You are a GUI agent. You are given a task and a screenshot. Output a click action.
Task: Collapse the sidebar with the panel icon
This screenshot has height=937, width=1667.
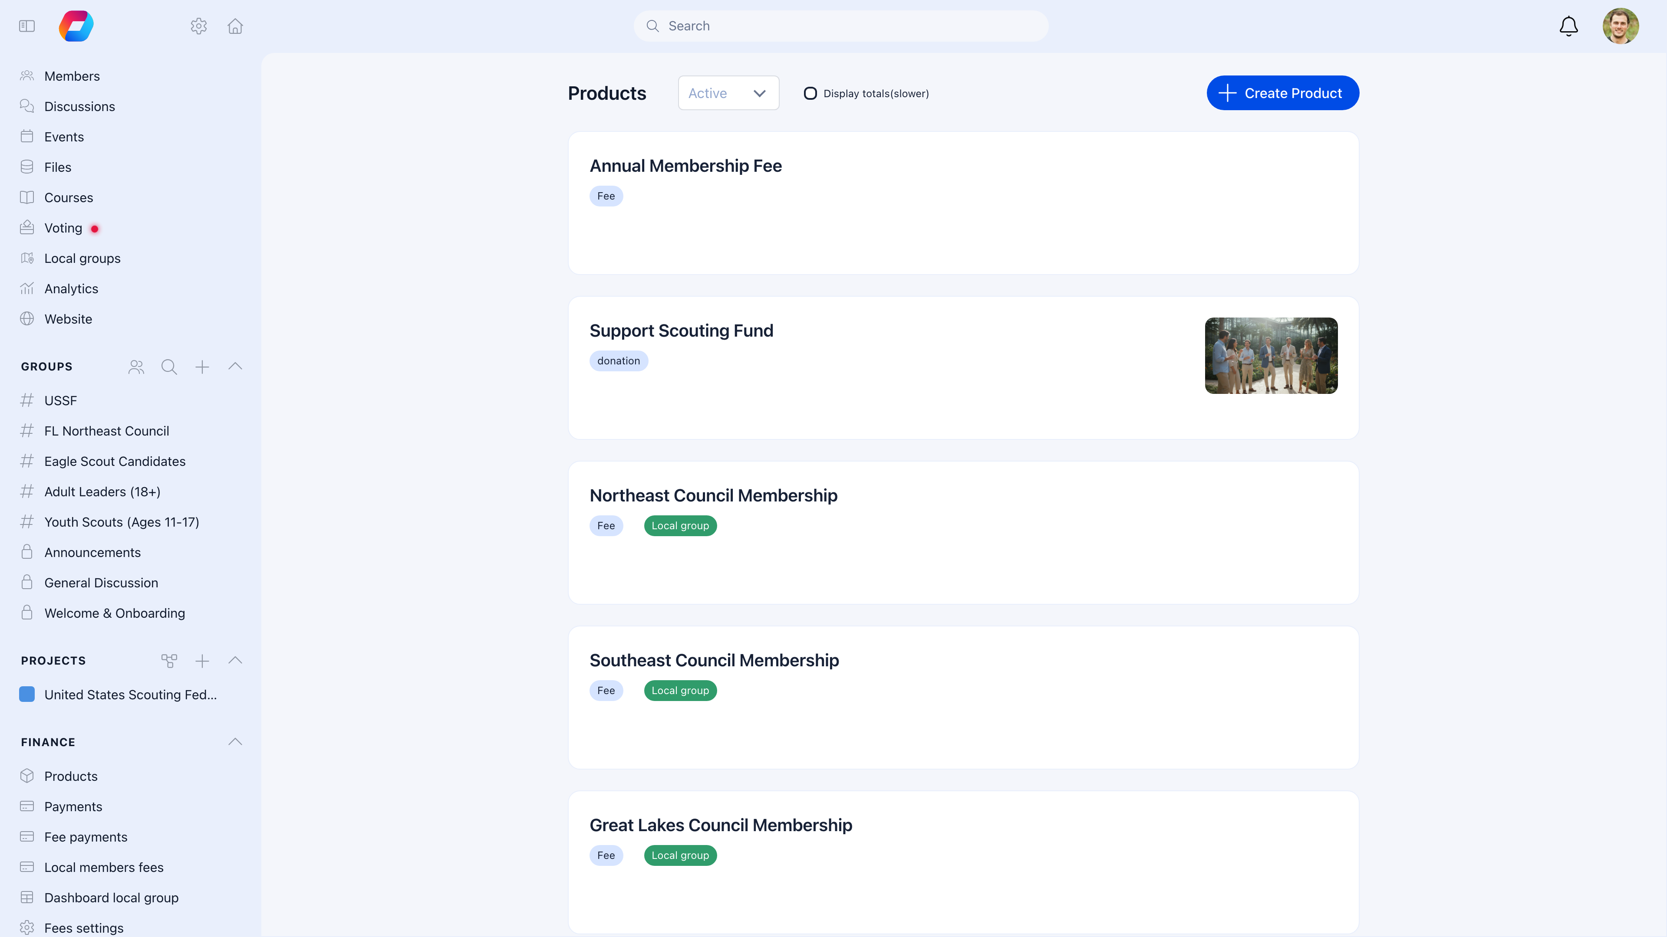tap(26, 26)
